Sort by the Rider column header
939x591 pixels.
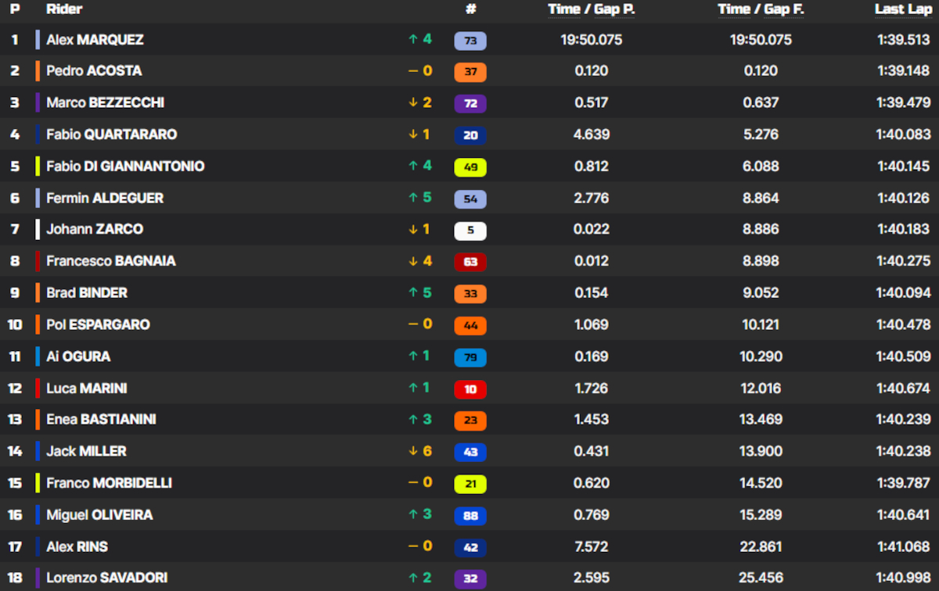(x=64, y=9)
